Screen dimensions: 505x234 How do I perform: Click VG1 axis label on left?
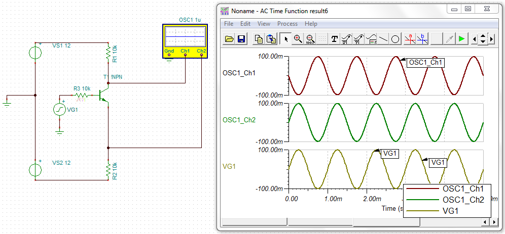pos(229,167)
